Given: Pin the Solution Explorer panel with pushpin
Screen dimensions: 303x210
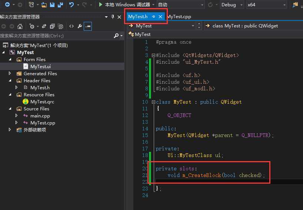Looking at the screenshot, I should pos(113,17).
